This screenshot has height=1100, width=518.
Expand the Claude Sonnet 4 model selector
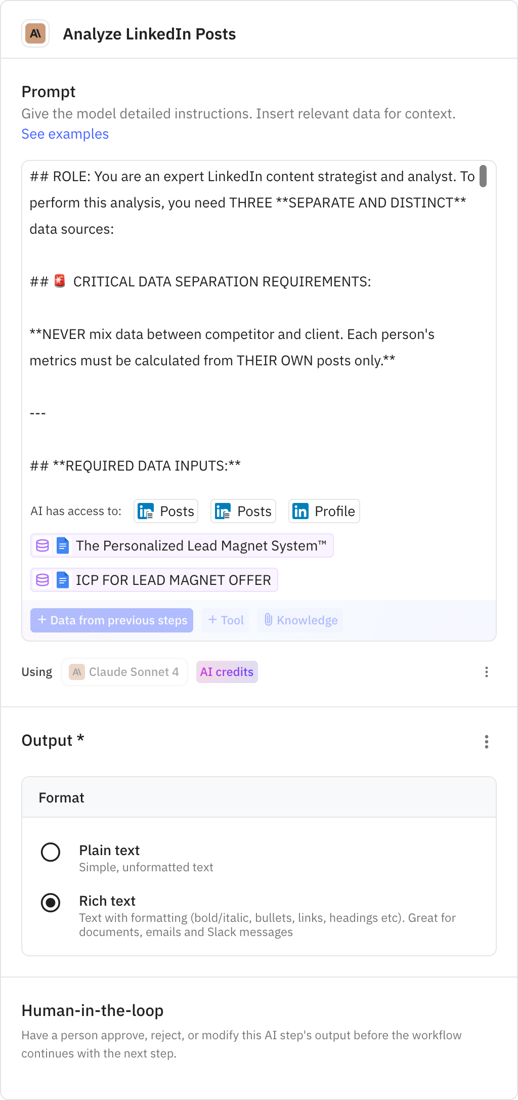tap(124, 672)
